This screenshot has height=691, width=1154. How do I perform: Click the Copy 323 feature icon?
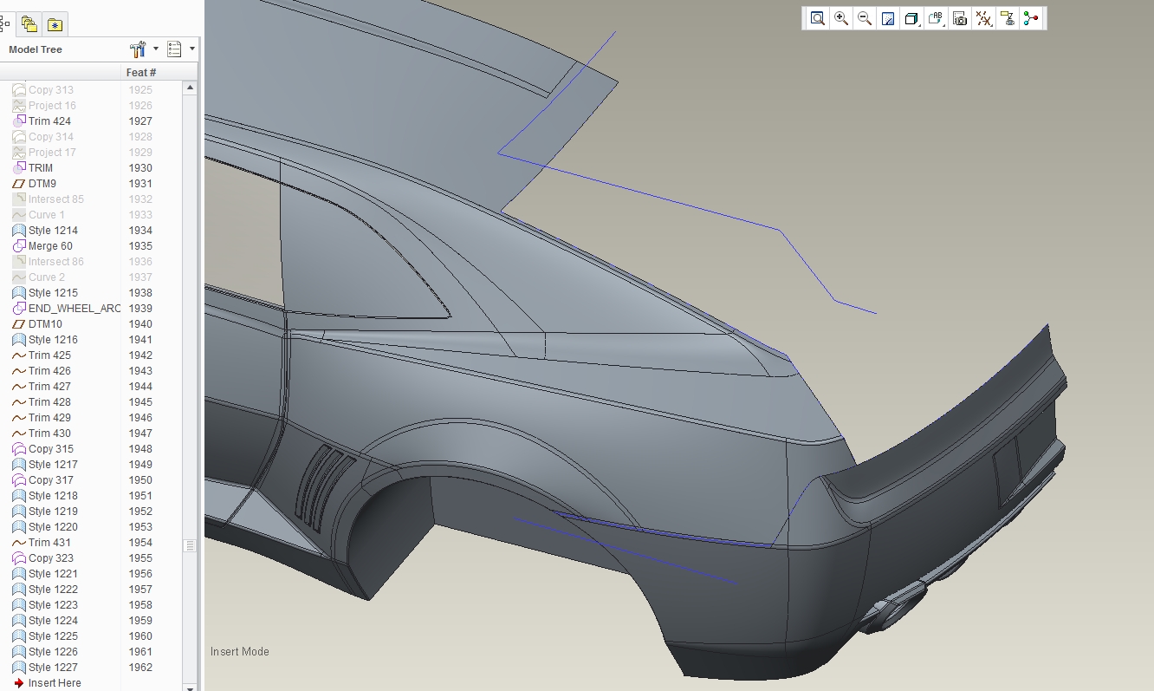19,558
